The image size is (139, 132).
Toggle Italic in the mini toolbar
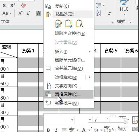pyautogui.click(x=56, y=130)
